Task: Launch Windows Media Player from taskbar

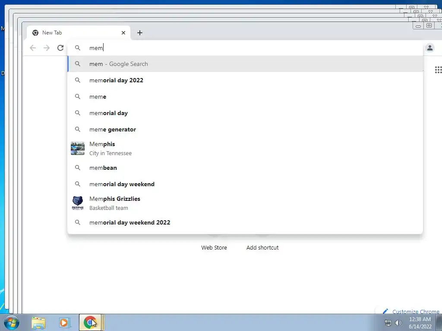Action: click(x=64, y=322)
